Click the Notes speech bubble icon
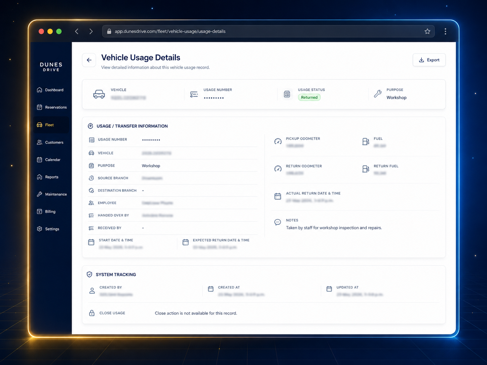Screen dimensions: 487x365 click(277, 222)
